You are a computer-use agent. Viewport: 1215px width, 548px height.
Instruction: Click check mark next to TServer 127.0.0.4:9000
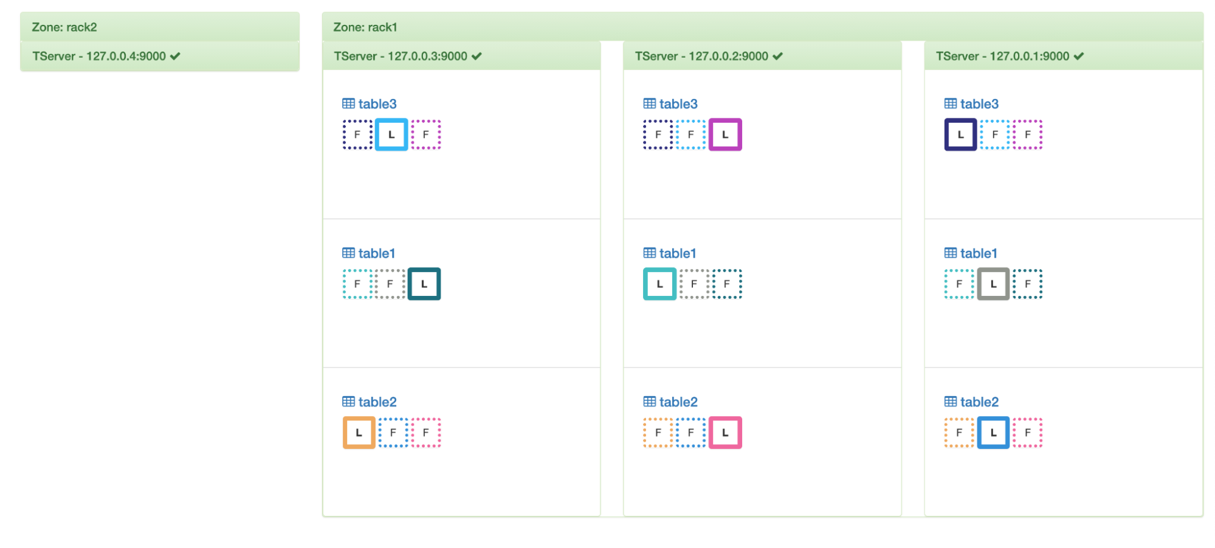coord(175,57)
